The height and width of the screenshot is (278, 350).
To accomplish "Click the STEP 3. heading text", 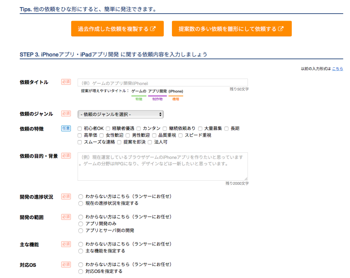I will point(113,54).
